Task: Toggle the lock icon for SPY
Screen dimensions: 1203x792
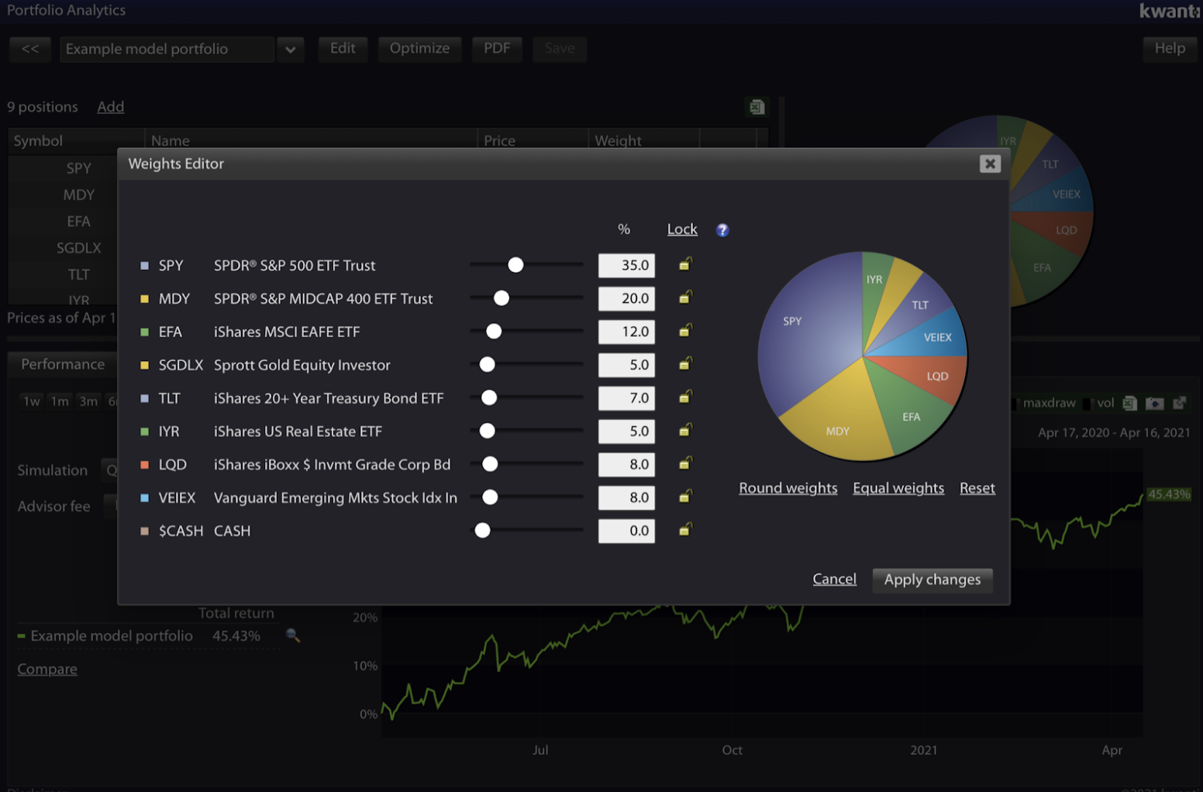Action: [685, 264]
